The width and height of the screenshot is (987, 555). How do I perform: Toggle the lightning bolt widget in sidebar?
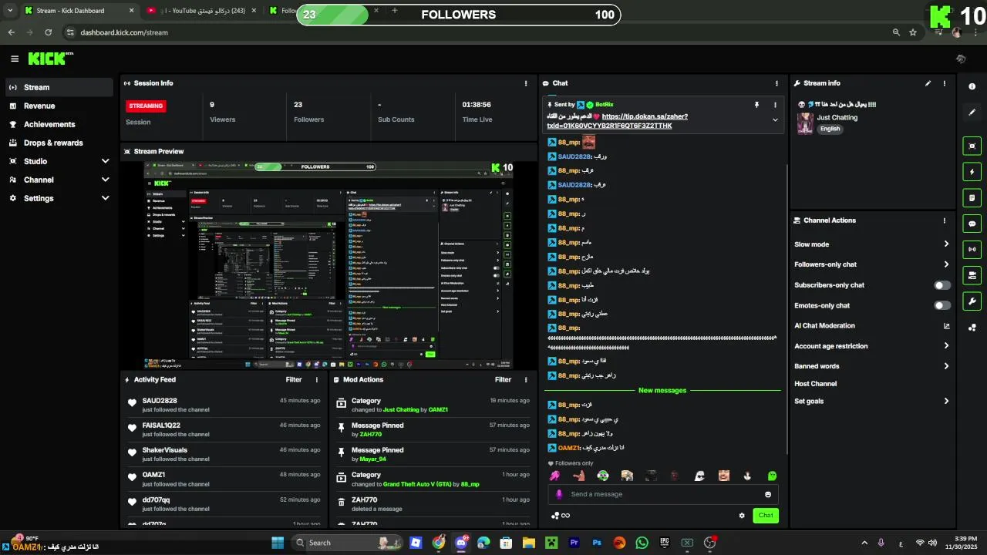pos(972,172)
